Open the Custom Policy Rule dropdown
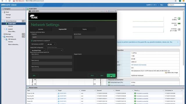This screenshot has height=104, width=186. (55, 51)
